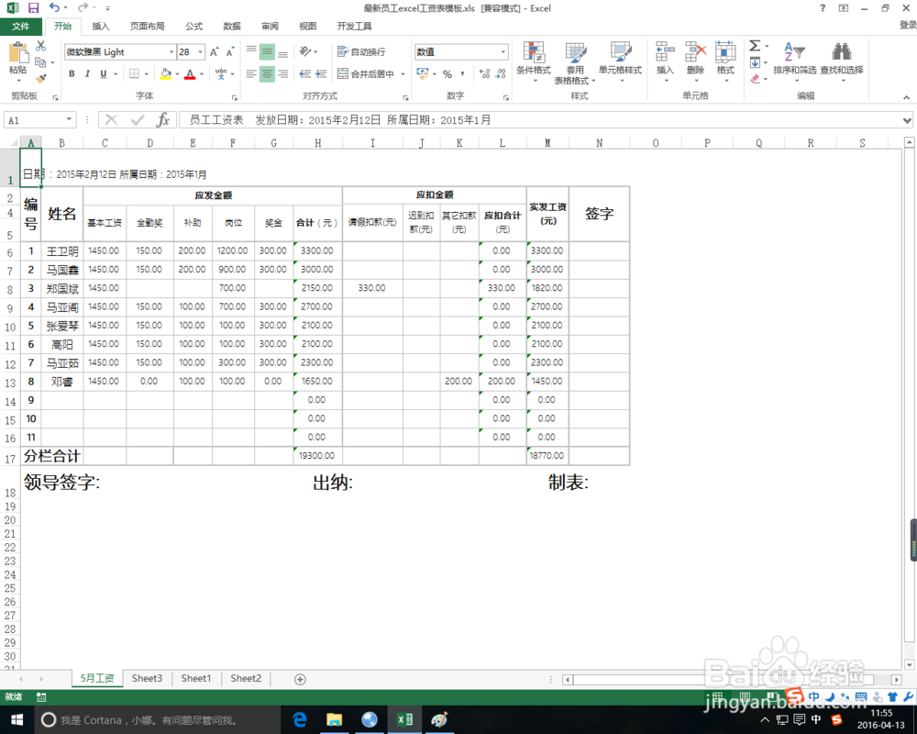Click the Undo arrow icon

54,7
